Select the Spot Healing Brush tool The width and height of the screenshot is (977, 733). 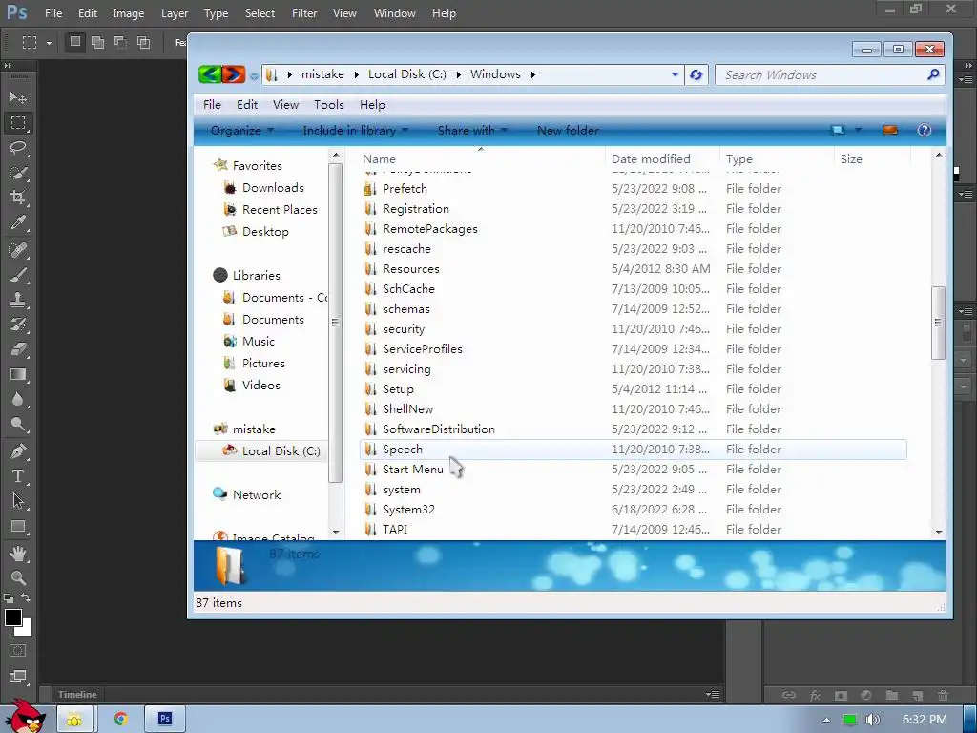[18, 250]
